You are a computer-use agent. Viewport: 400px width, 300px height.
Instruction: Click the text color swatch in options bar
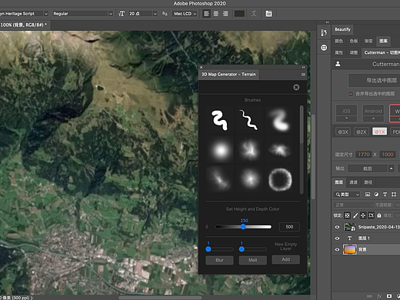pyautogui.click(x=239, y=14)
